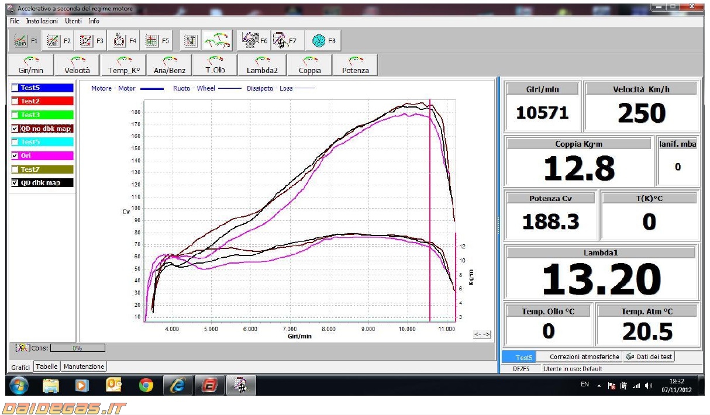Click the F4 percent timer toolbar icon
The width and height of the screenshot is (710, 415).
click(x=124, y=41)
